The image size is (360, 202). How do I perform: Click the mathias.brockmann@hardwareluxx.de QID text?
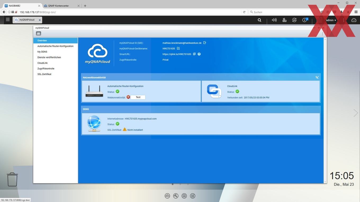pos(182,43)
